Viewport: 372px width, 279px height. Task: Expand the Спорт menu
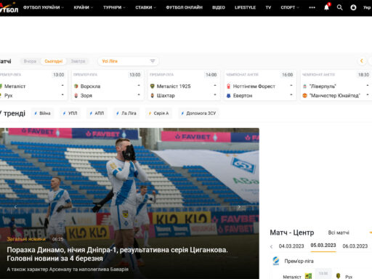[290, 7]
